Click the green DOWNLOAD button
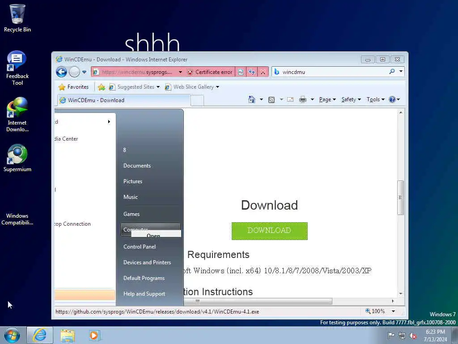 [269, 231]
